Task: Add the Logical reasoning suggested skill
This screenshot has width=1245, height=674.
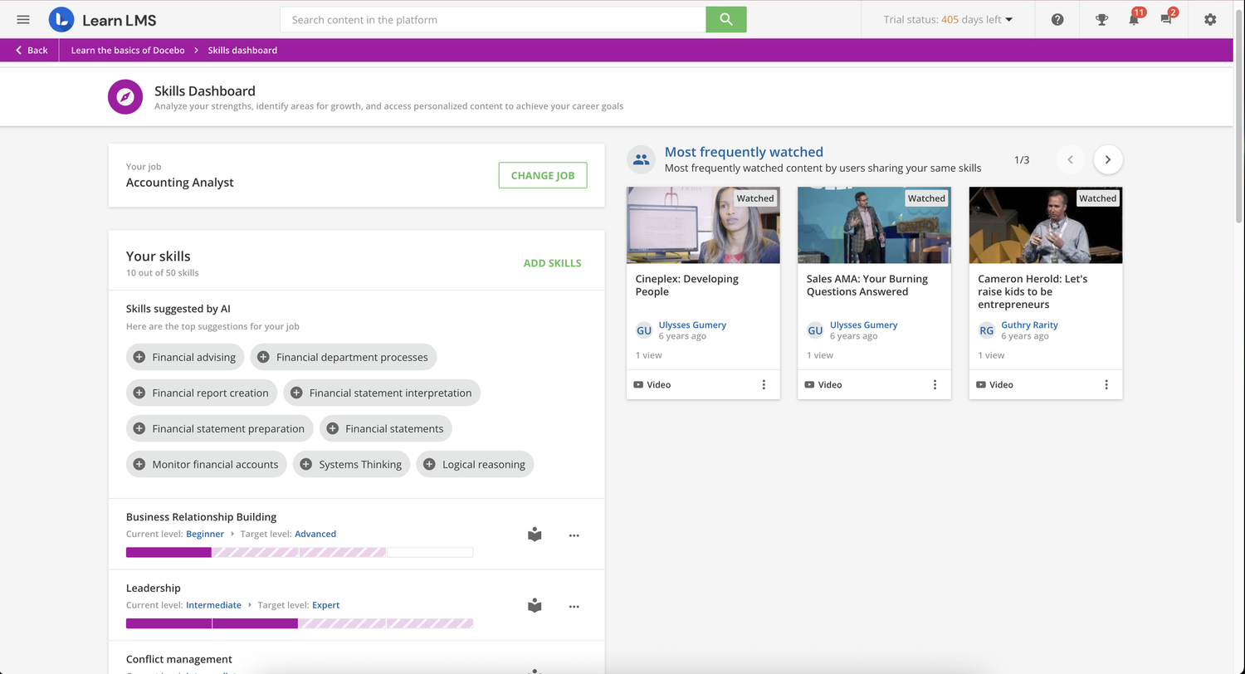Action: tap(475, 464)
